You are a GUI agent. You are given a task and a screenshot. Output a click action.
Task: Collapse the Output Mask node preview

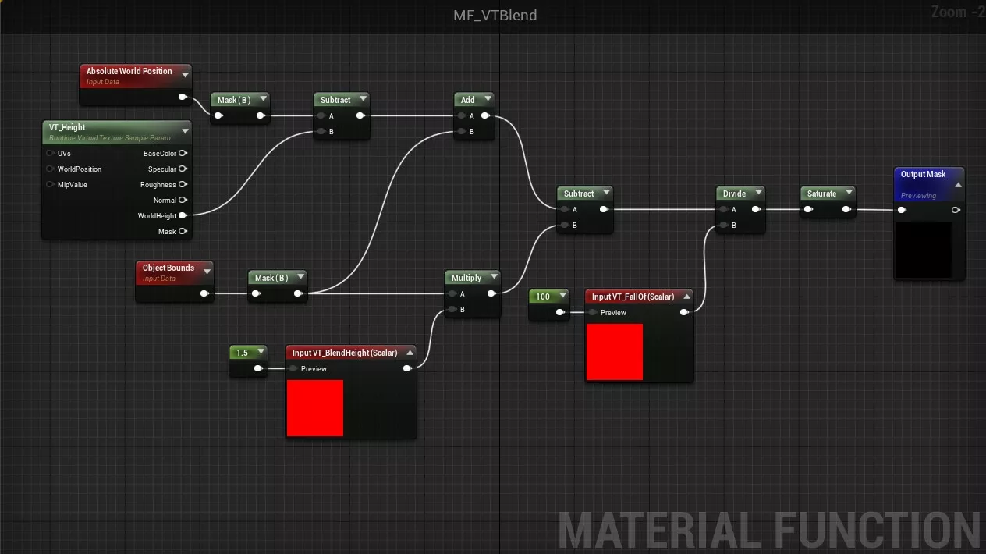point(958,185)
